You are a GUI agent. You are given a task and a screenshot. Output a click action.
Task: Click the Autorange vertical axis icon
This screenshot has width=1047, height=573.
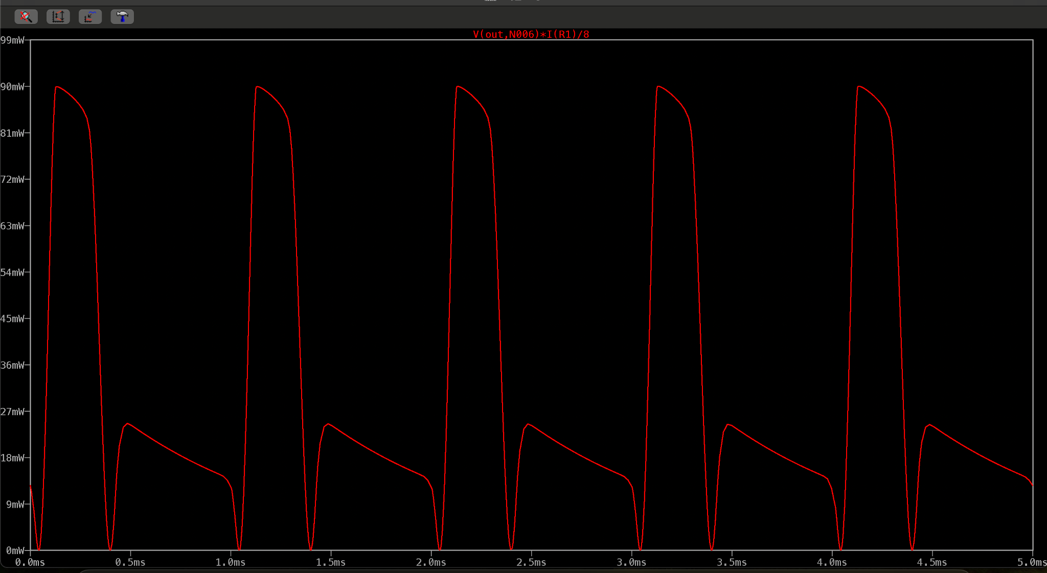(58, 17)
